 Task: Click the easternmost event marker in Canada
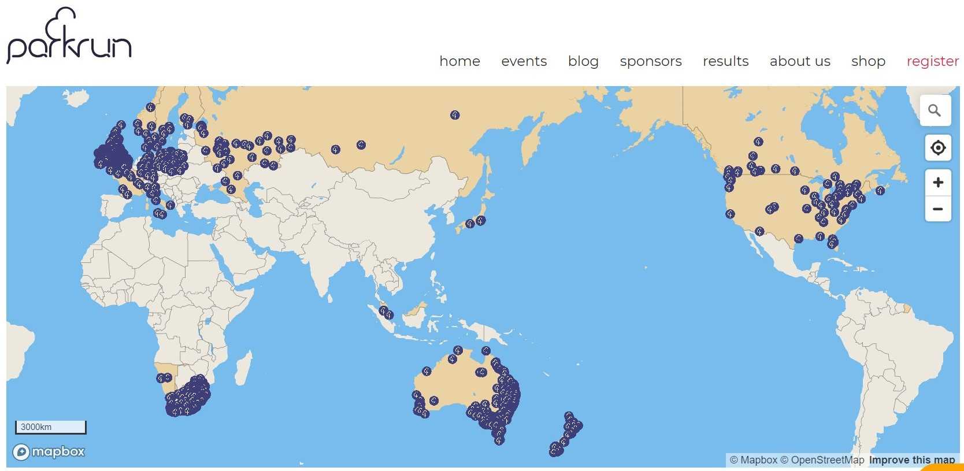(880, 191)
